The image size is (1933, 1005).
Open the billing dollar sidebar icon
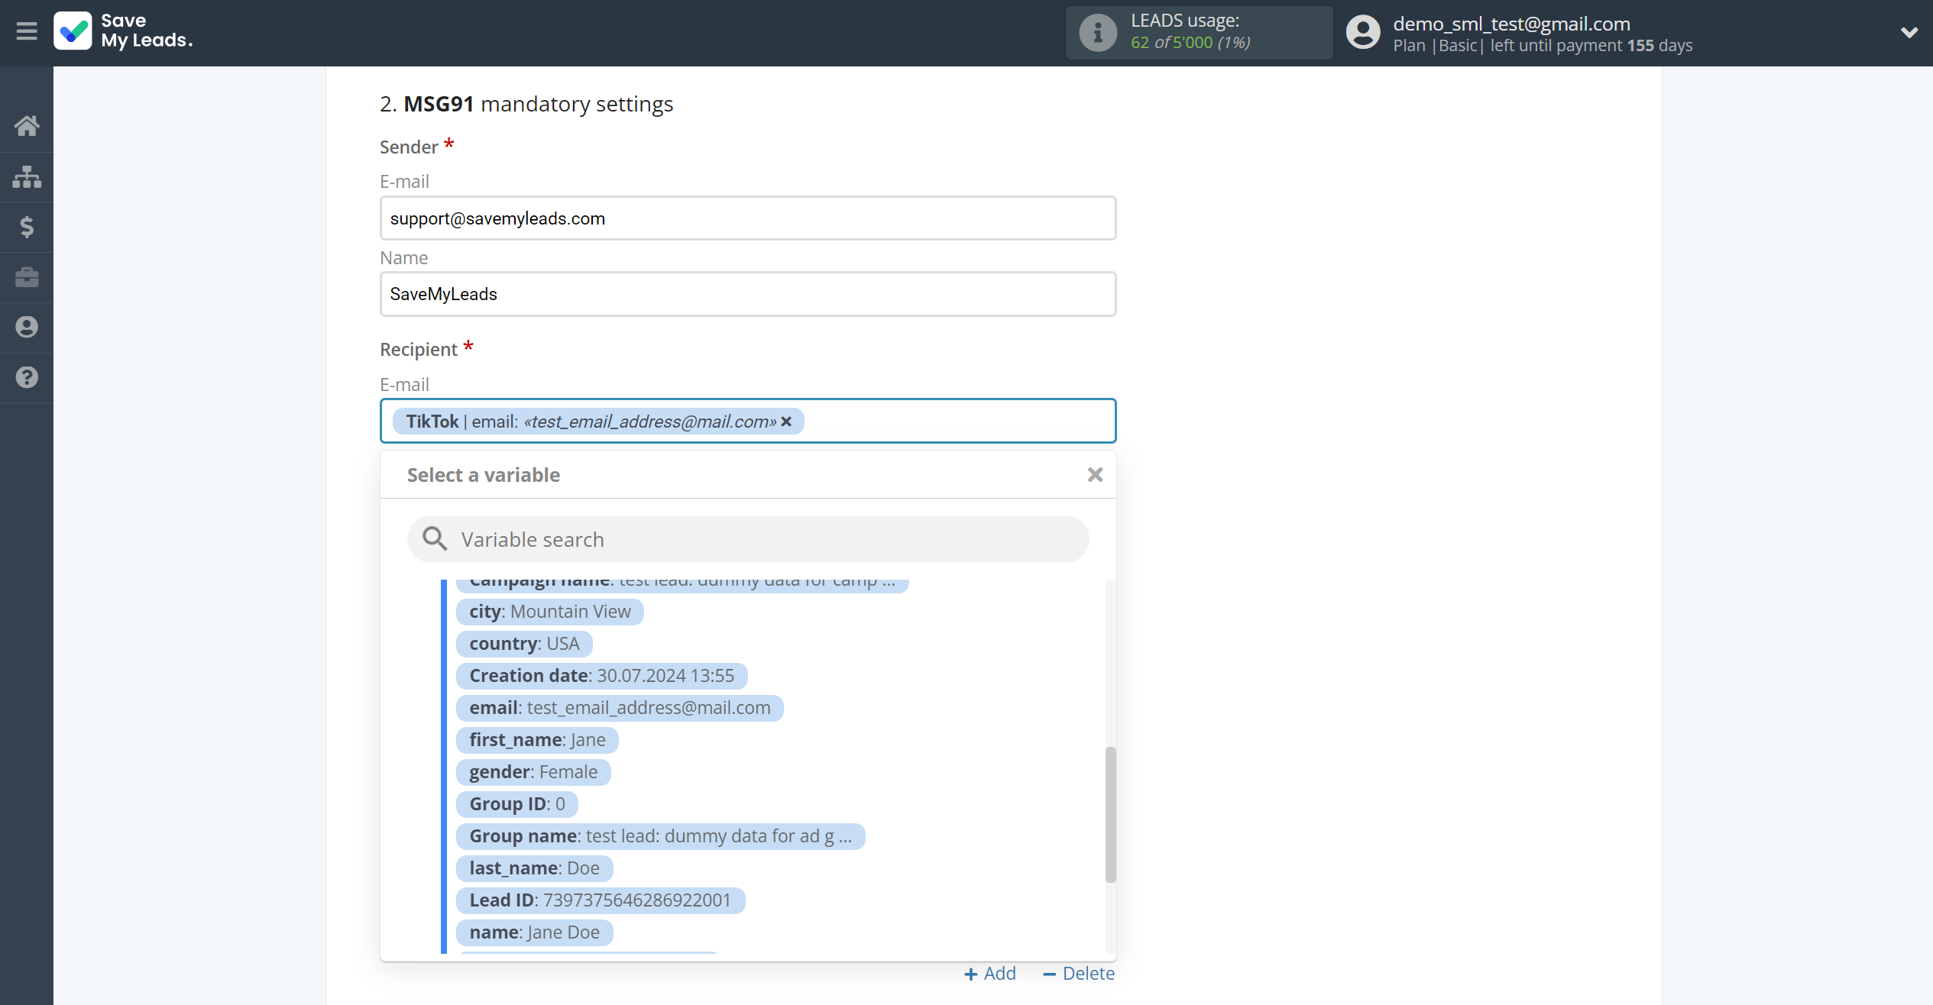pyautogui.click(x=27, y=227)
